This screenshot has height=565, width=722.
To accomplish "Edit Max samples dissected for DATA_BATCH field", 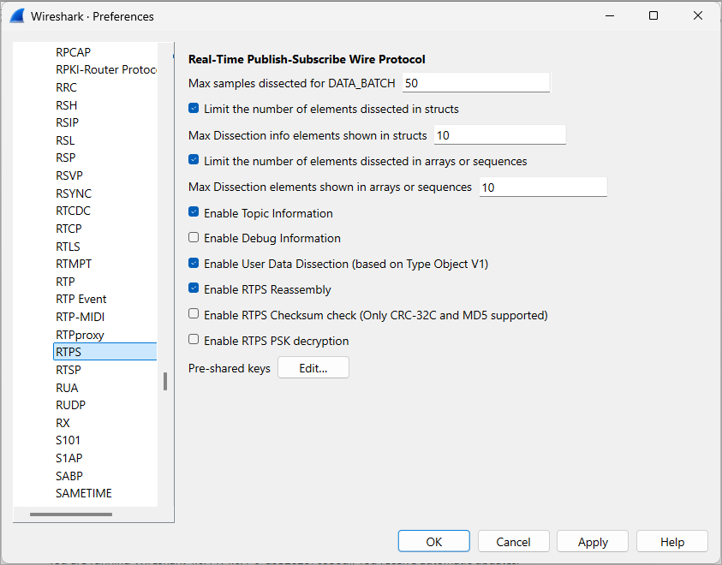I will pos(476,83).
